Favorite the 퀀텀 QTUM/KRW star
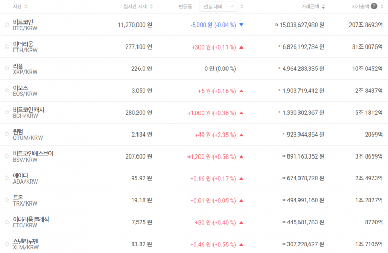Image resolution: width=388 pixels, height=253 pixels. click(x=7, y=134)
